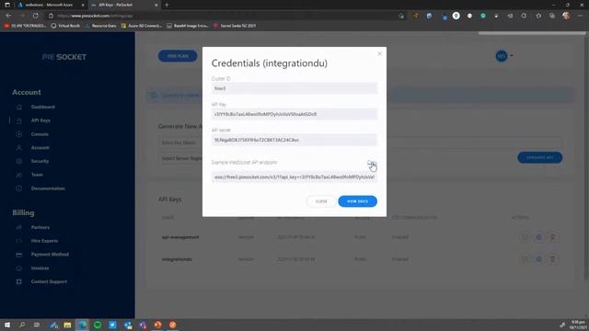Click the Security gear icon in the sidebar
The height and width of the screenshot is (331, 589).
pyautogui.click(x=18, y=161)
